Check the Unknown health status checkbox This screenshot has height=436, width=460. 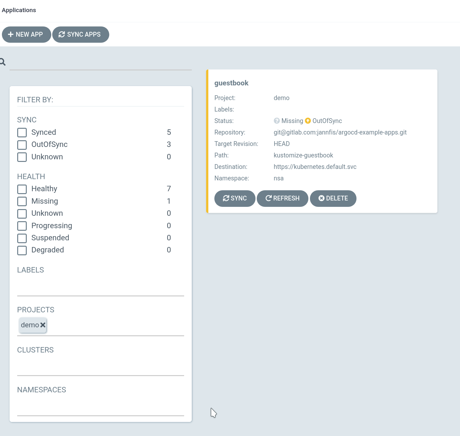[22, 214]
